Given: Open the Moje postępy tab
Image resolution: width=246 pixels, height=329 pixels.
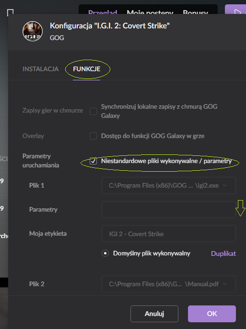Looking at the screenshot, I should (x=150, y=12).
